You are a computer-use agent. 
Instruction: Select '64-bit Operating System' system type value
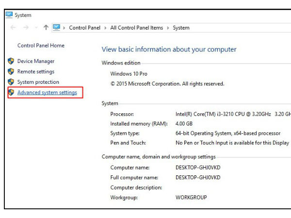(x=228, y=133)
